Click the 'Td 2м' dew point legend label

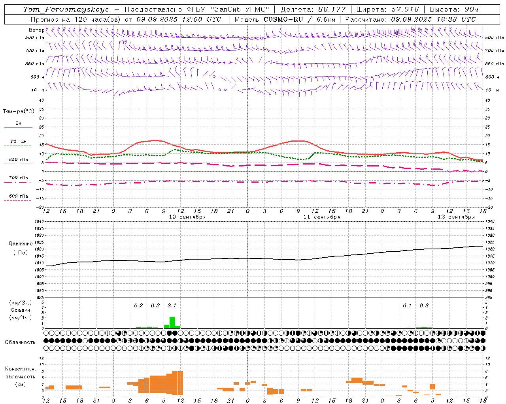tap(18, 141)
